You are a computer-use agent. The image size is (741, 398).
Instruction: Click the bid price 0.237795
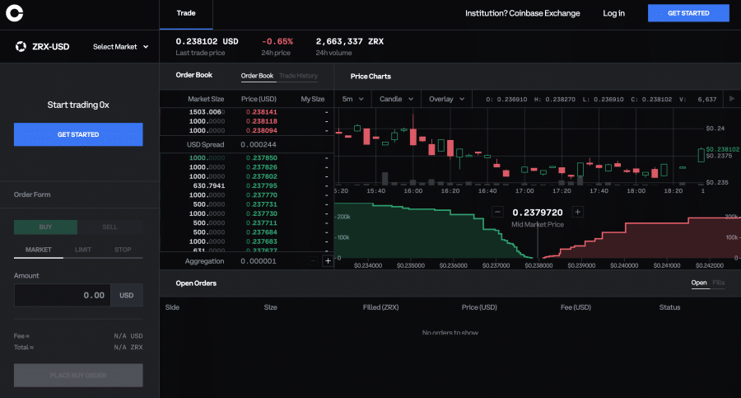[x=261, y=186]
